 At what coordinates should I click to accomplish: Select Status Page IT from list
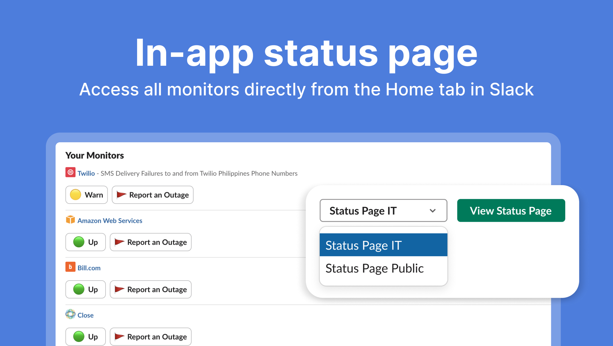pyautogui.click(x=383, y=245)
